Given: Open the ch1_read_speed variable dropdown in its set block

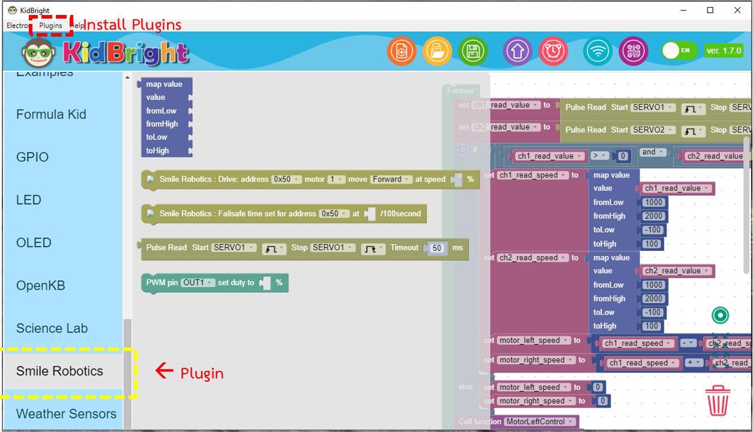Looking at the screenshot, I should [x=533, y=175].
